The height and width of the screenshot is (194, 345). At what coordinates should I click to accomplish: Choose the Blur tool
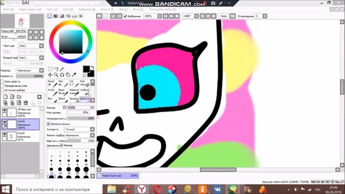tap(52, 100)
